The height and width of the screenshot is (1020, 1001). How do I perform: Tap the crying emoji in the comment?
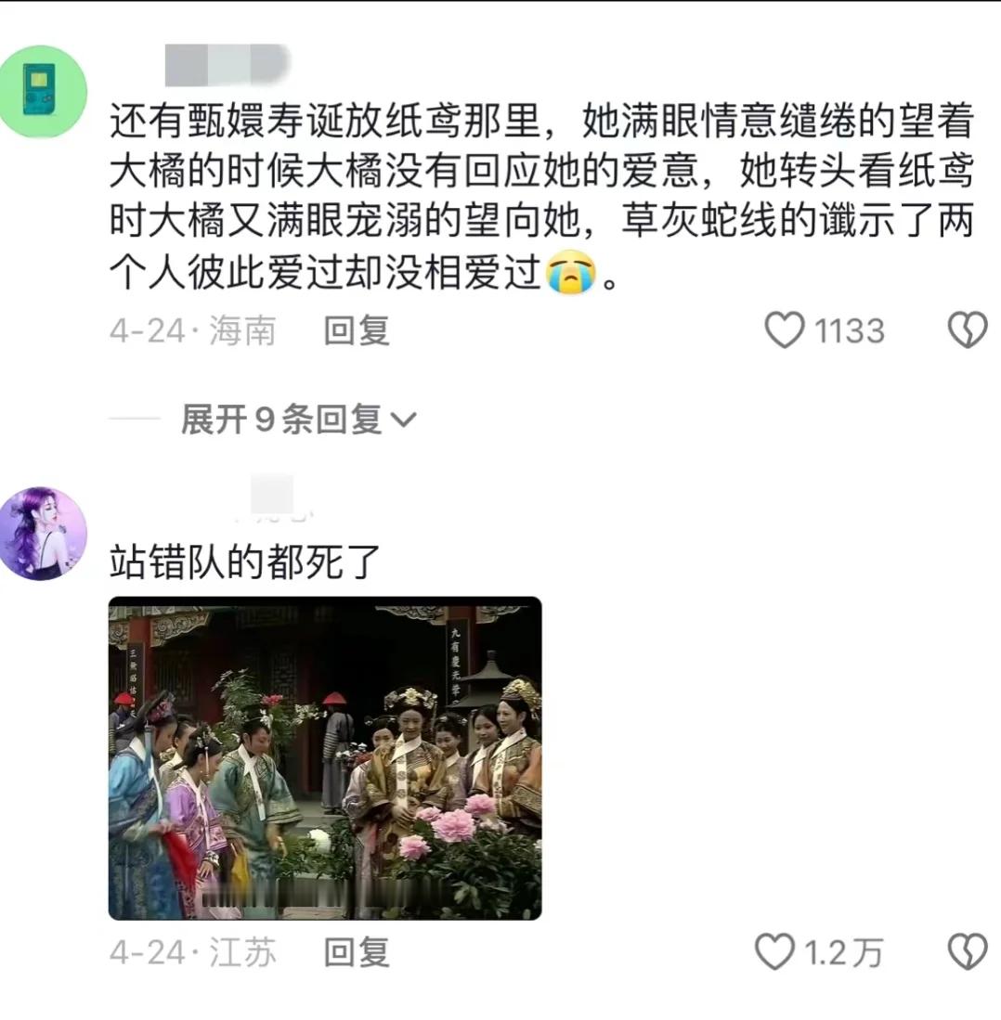[x=571, y=271]
